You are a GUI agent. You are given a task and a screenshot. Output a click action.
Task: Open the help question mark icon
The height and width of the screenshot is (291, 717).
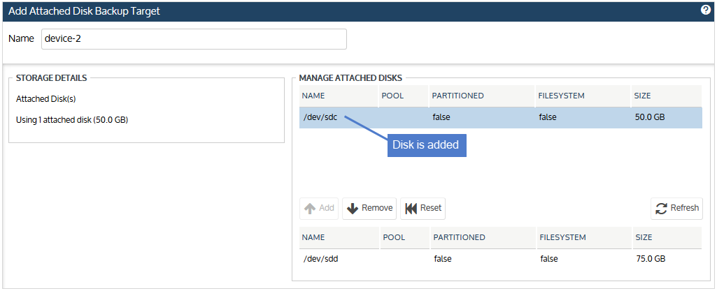tap(706, 10)
